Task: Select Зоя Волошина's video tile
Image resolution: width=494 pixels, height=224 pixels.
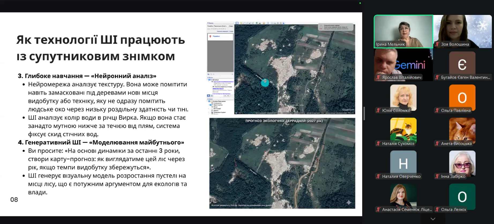Action: (462, 32)
